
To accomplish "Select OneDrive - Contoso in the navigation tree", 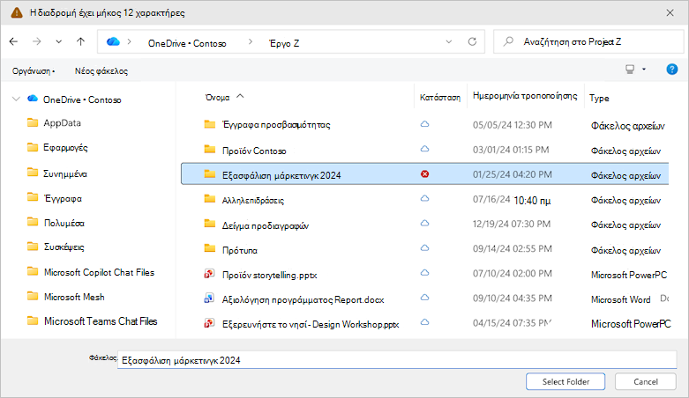I will click(82, 99).
